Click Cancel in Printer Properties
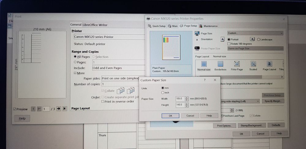 (x=260, y=134)
